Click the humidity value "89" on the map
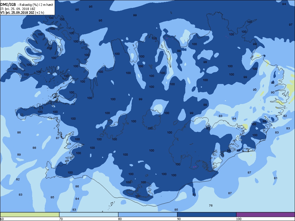 pos(19,155)
